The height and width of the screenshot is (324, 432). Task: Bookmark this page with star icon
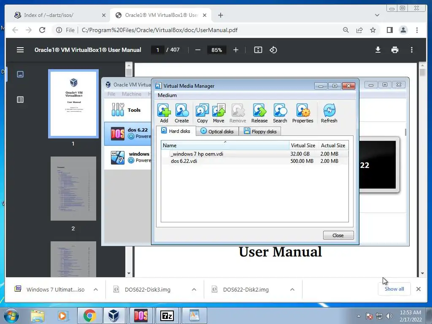click(x=373, y=30)
